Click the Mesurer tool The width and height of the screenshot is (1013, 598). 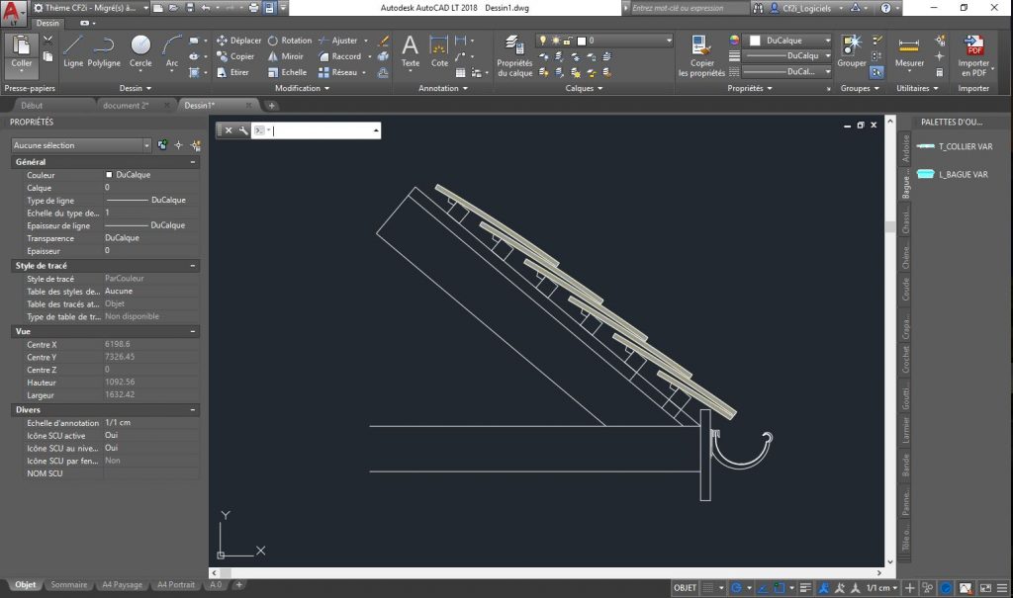(909, 51)
